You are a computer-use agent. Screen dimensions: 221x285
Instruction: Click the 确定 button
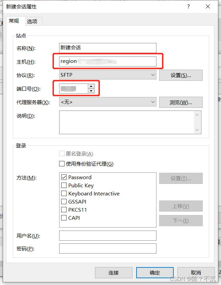[x=154, y=272]
